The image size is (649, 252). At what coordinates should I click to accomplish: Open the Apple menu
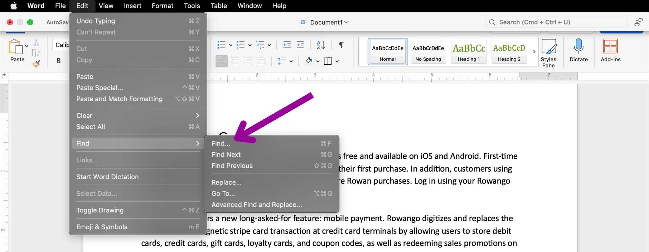[x=14, y=6]
